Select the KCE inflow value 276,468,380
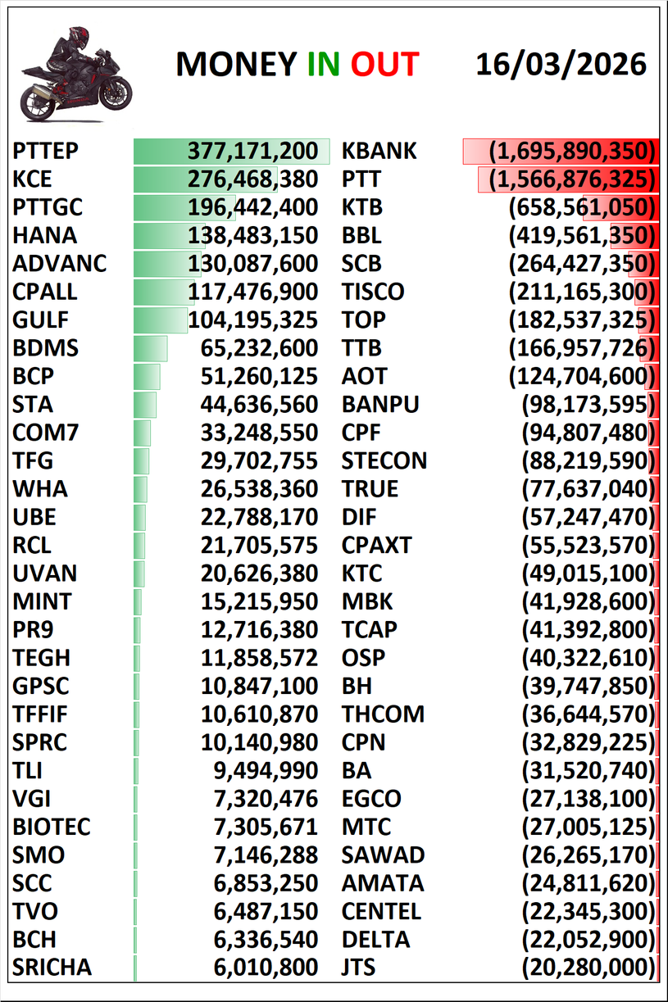The height and width of the screenshot is (1002, 668). pyautogui.click(x=252, y=179)
